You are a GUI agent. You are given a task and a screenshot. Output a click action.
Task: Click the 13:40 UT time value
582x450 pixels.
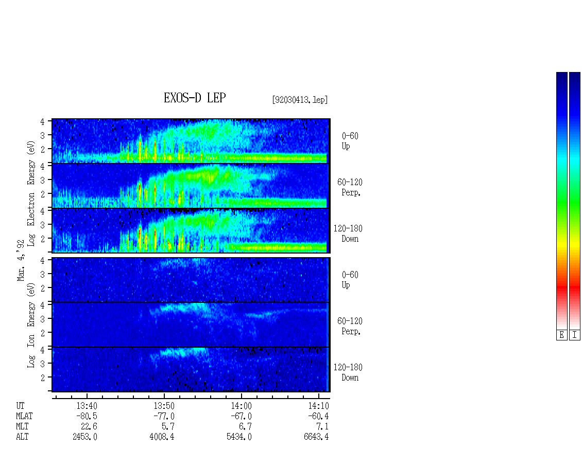pyautogui.click(x=87, y=406)
